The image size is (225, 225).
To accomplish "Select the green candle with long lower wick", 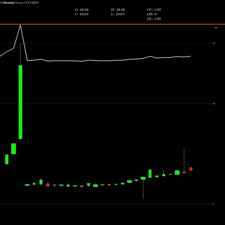I will pyautogui.click(x=143, y=178).
